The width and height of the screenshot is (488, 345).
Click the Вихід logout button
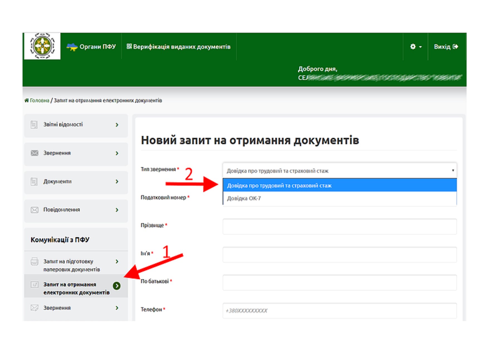coord(446,47)
